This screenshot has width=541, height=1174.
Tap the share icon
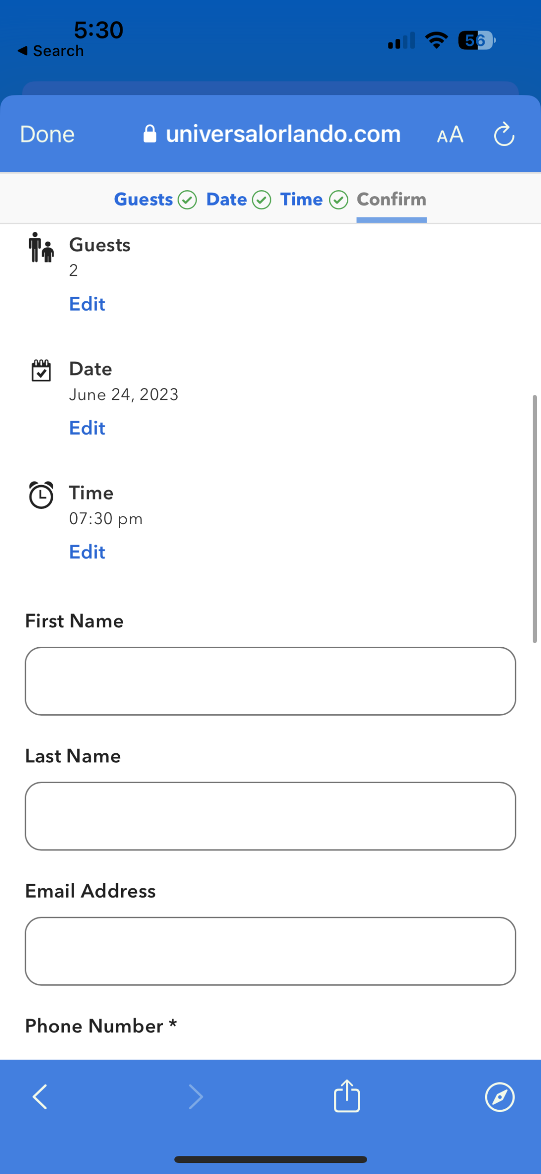point(347,1096)
